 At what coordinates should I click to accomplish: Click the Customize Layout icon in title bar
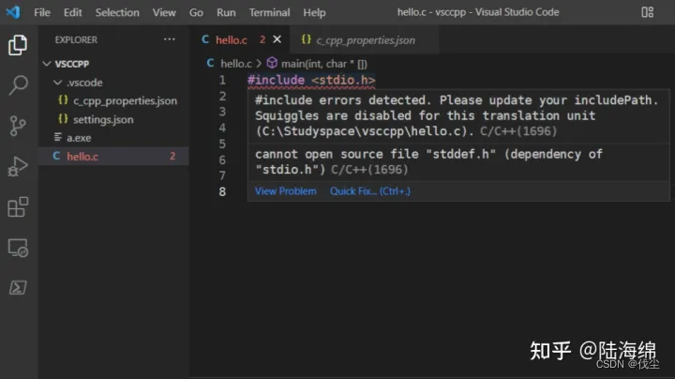coord(647,12)
